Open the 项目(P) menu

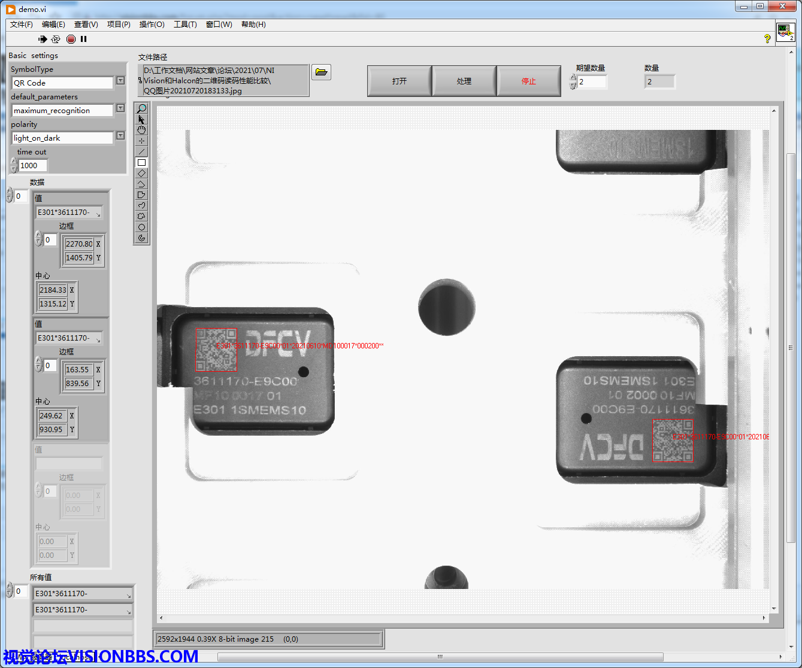click(x=119, y=25)
